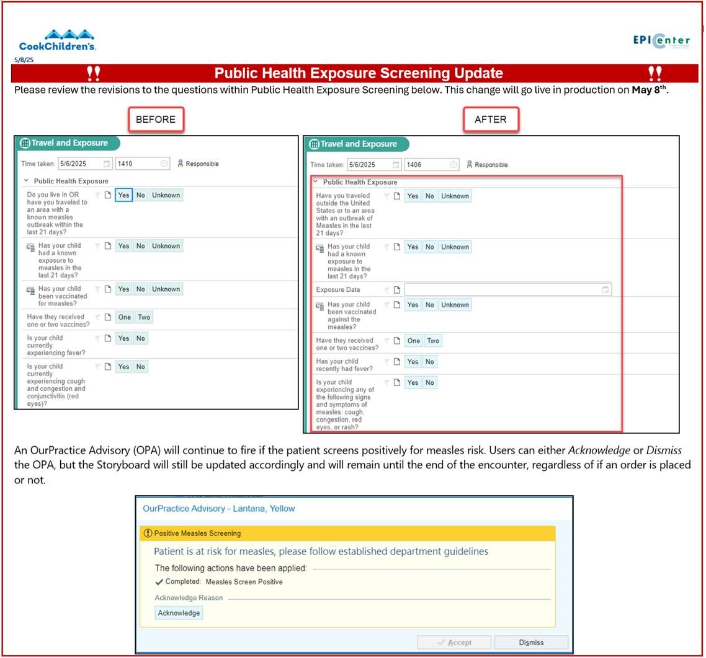The height and width of the screenshot is (658, 706).
Task: Choose Two for AFTER 'one or two vaccines'
Action: click(x=433, y=341)
